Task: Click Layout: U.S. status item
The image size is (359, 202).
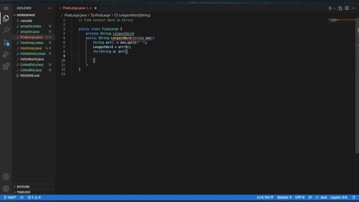Action: coord(339,197)
